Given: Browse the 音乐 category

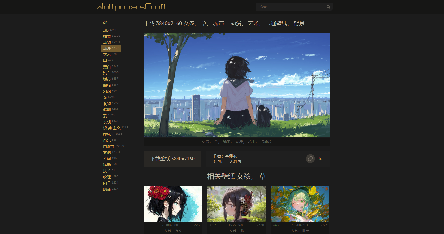Looking at the screenshot, I should click(x=107, y=140).
